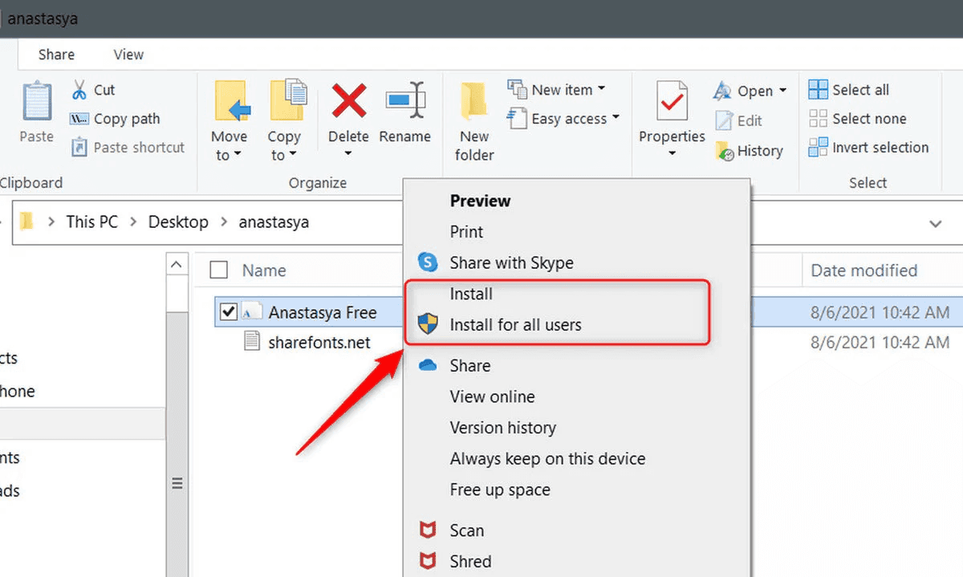963x577 pixels.
Task: Open Properties via the checkmark icon
Action: tap(672, 102)
